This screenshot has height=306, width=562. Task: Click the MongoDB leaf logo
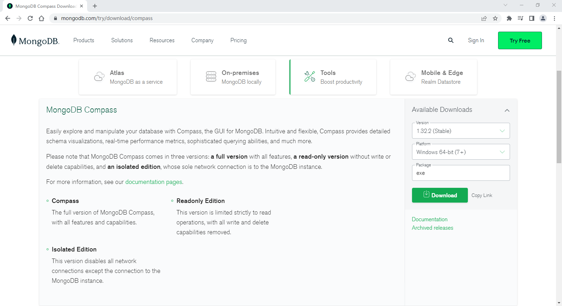point(35,40)
